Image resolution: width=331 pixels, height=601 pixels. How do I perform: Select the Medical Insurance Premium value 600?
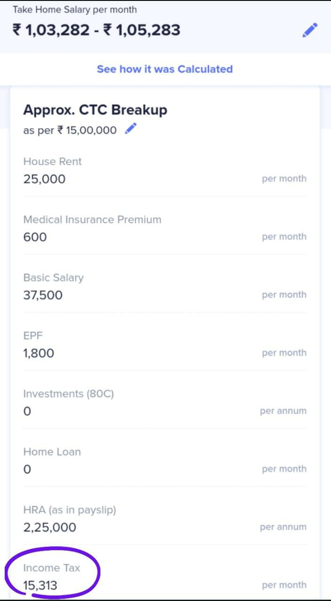click(x=35, y=237)
